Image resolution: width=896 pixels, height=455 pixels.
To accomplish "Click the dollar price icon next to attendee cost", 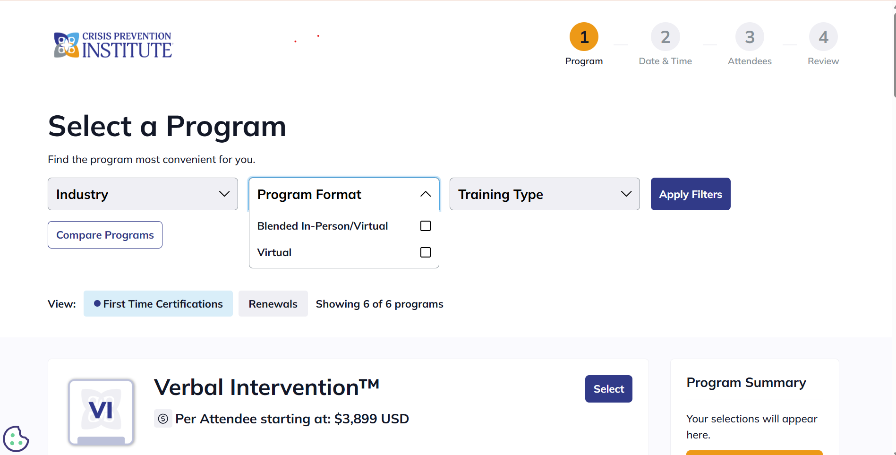I will pos(162,419).
